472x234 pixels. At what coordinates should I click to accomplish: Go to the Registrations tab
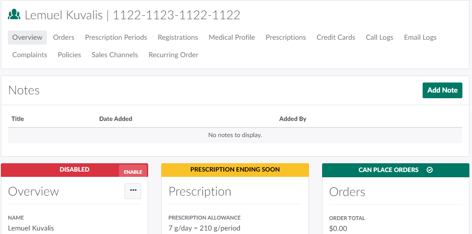pyautogui.click(x=178, y=38)
